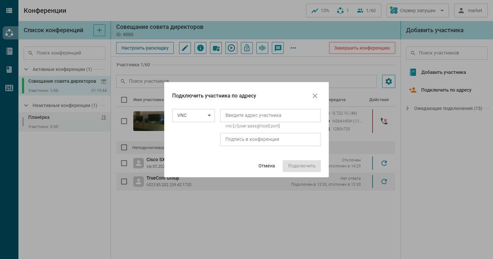493x259 pixels.
Task: Open the VNC protocol dropdown
Action: click(194, 116)
